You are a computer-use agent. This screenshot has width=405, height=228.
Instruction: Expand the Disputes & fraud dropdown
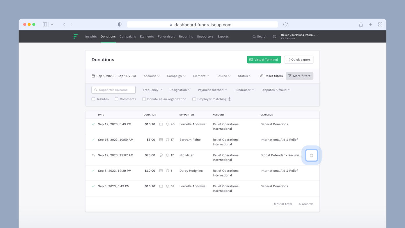[276, 90]
